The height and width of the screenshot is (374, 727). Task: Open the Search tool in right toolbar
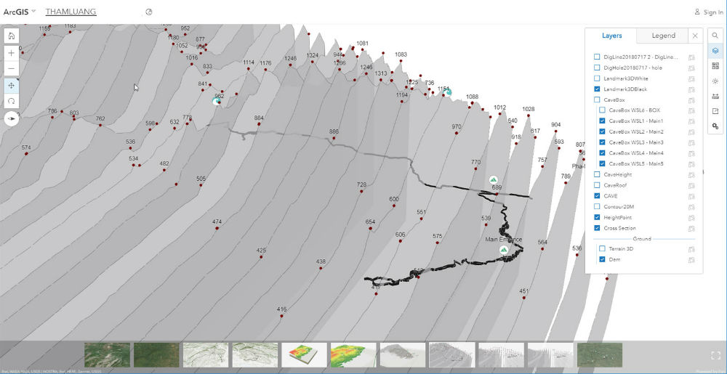click(715, 36)
